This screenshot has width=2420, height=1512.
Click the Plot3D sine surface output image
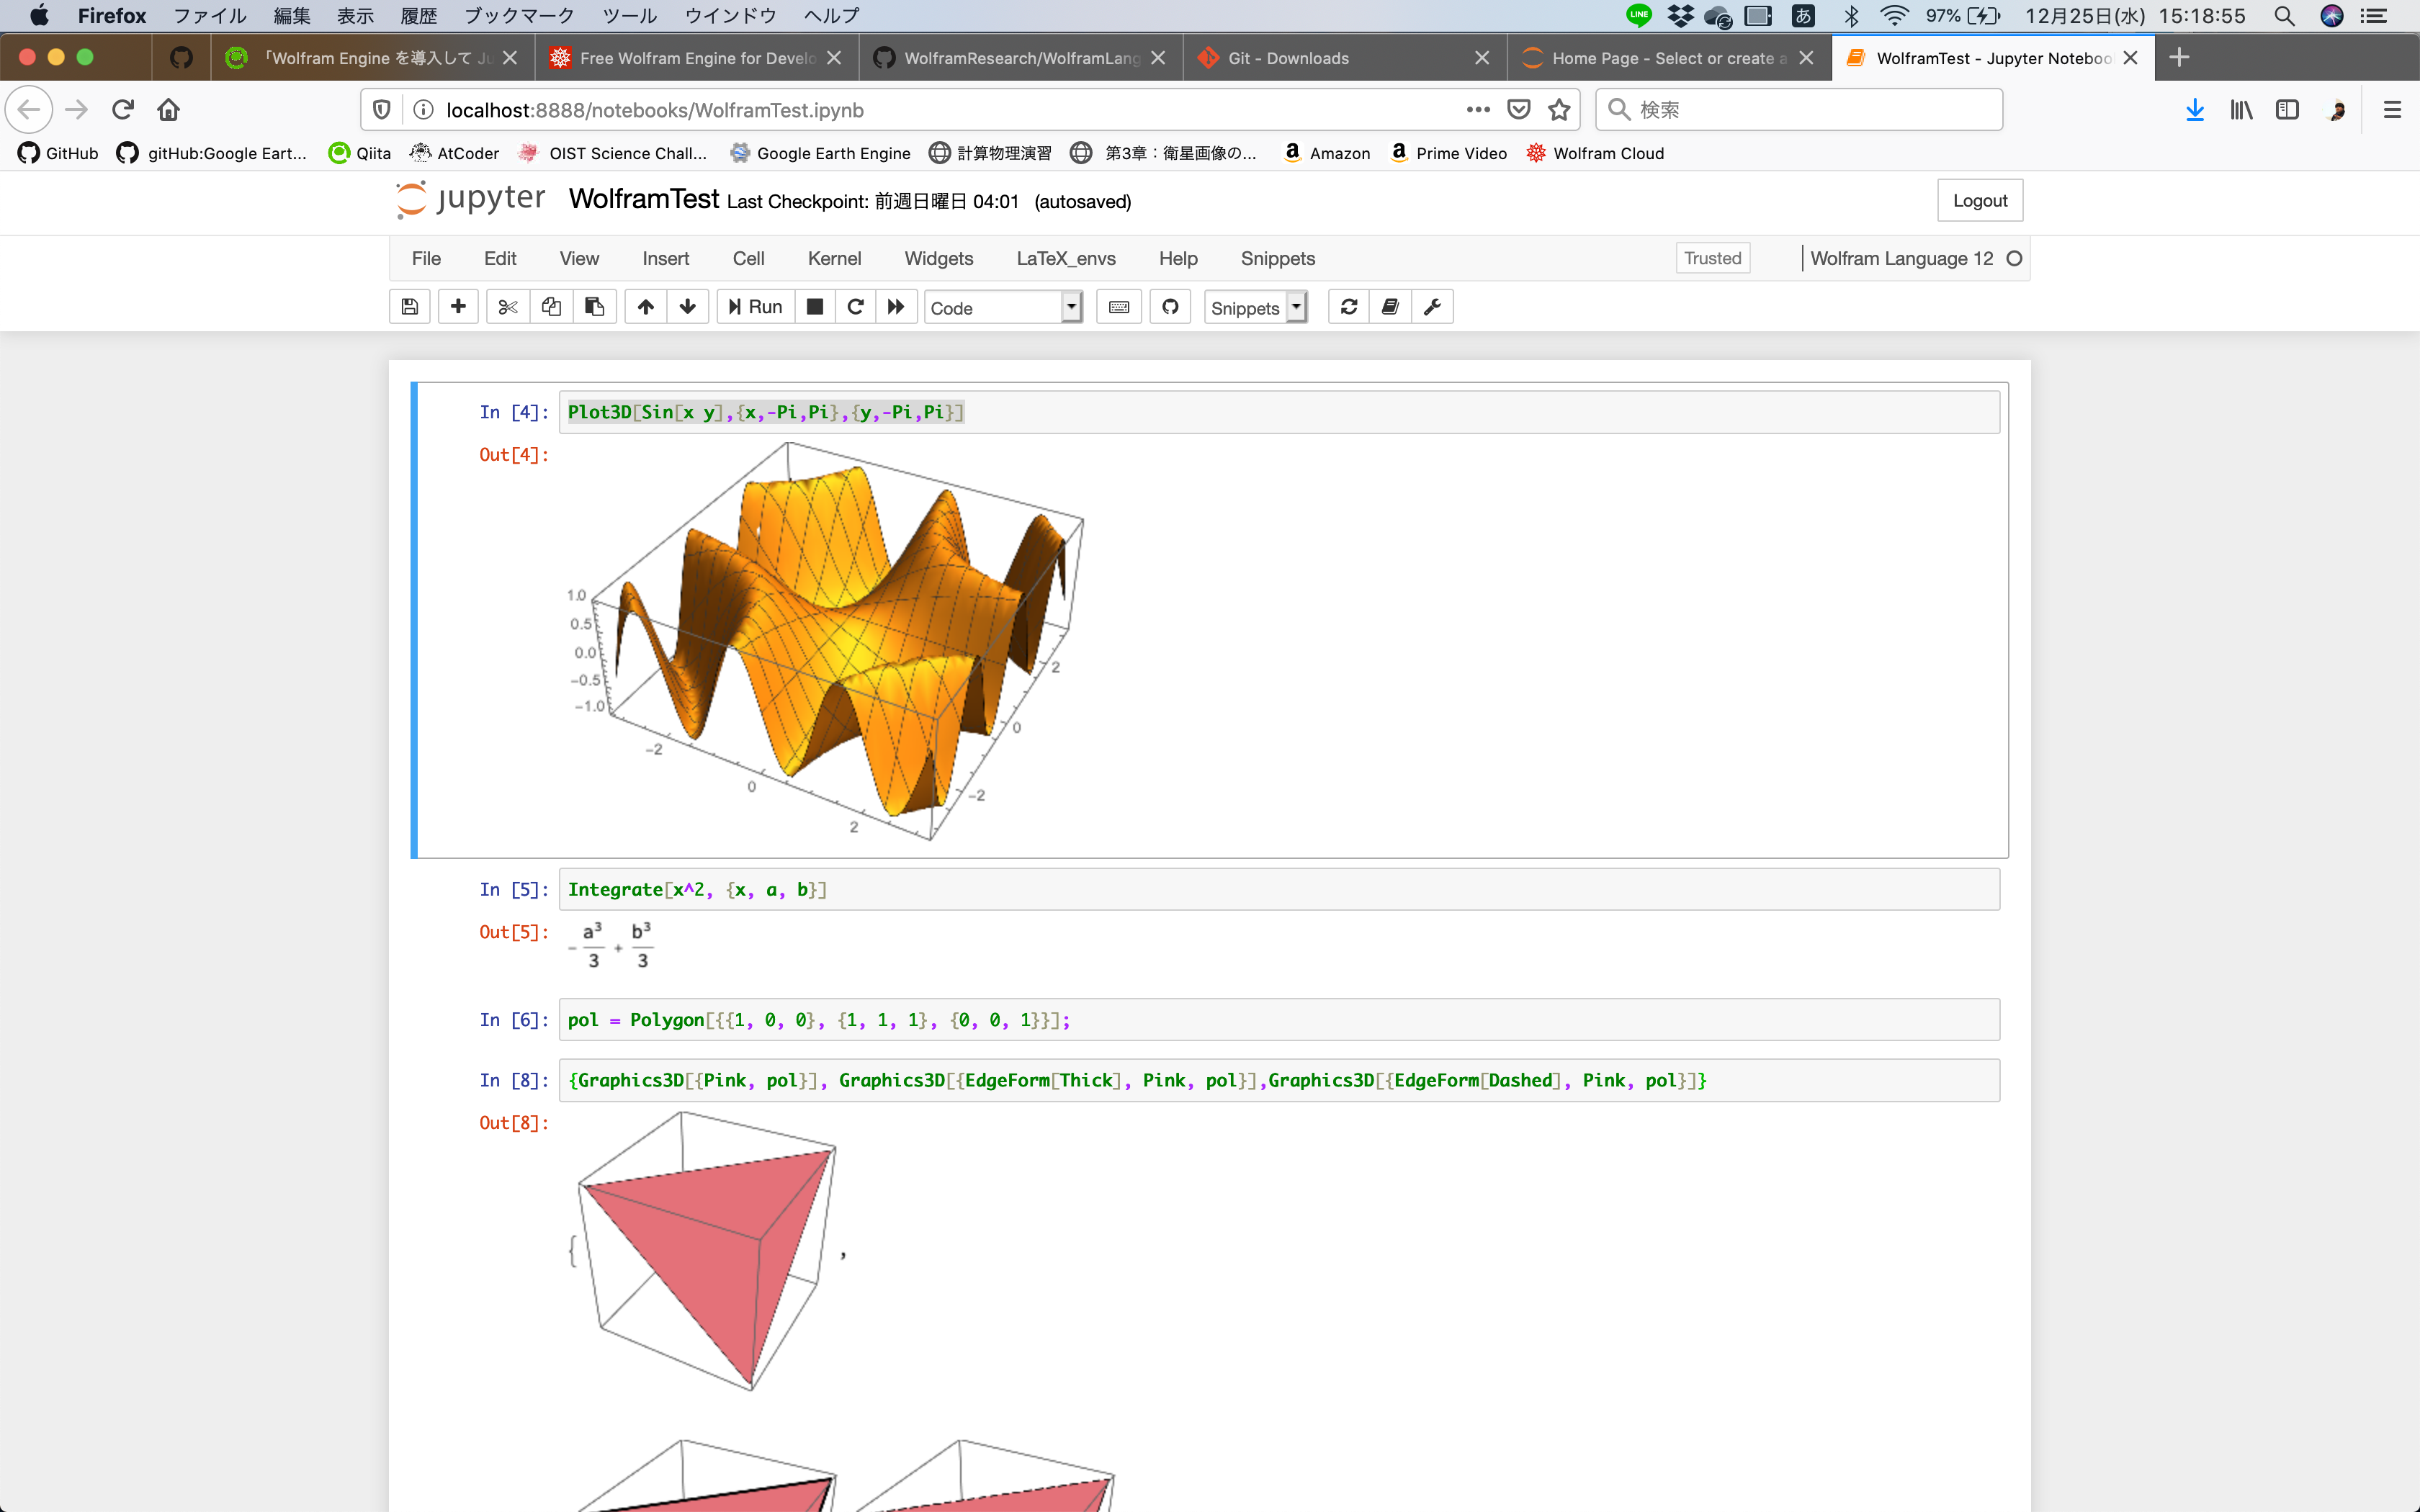pyautogui.click(x=825, y=641)
